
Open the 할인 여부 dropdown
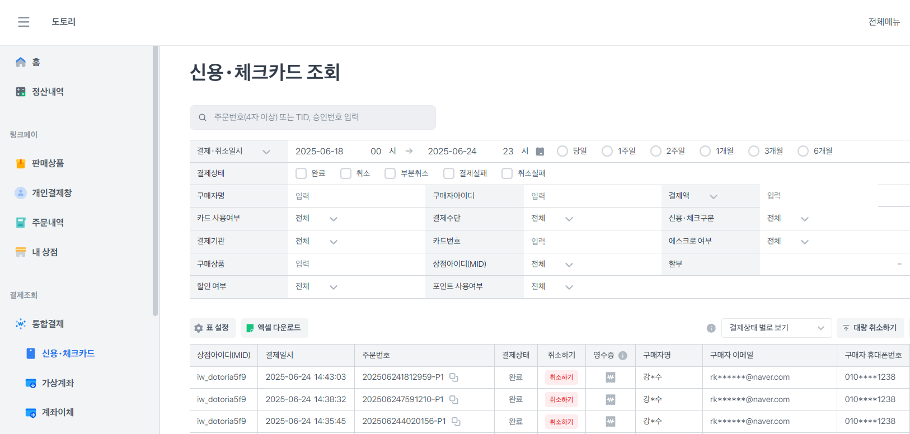click(317, 287)
